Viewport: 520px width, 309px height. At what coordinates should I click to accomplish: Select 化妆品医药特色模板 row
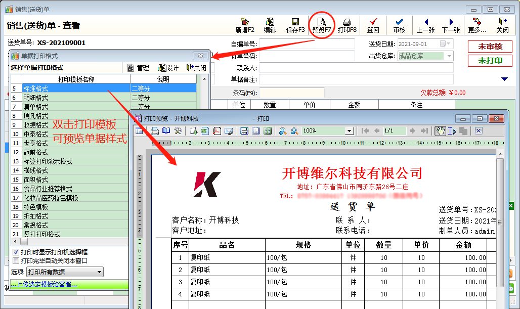(x=70, y=198)
